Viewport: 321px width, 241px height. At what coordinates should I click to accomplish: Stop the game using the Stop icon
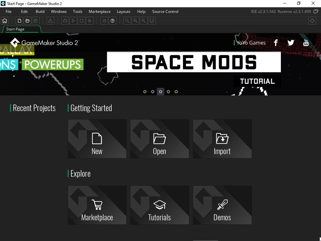81,21
